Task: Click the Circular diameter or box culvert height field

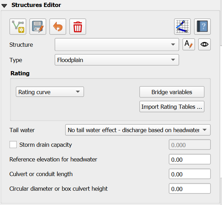Action: click(189, 189)
